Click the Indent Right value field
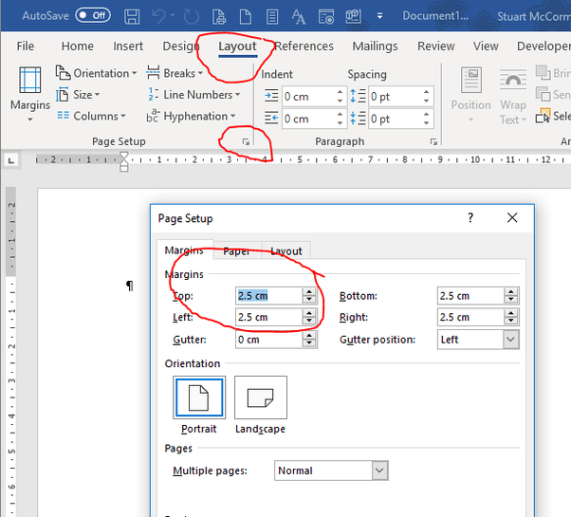571x517 pixels. [x=308, y=119]
